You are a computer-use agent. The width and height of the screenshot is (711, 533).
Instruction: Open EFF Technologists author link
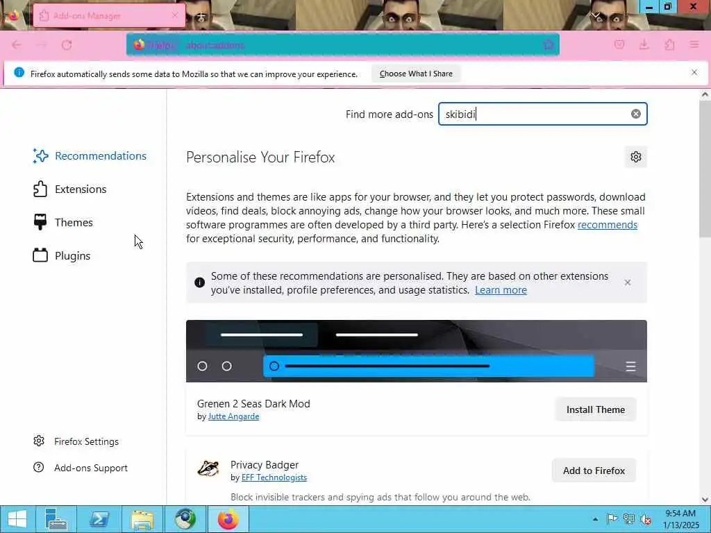point(274,477)
